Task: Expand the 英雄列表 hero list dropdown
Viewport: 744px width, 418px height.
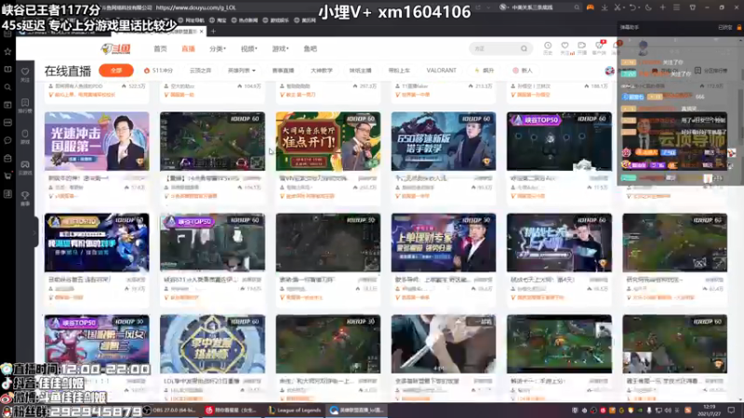Action: coord(242,71)
